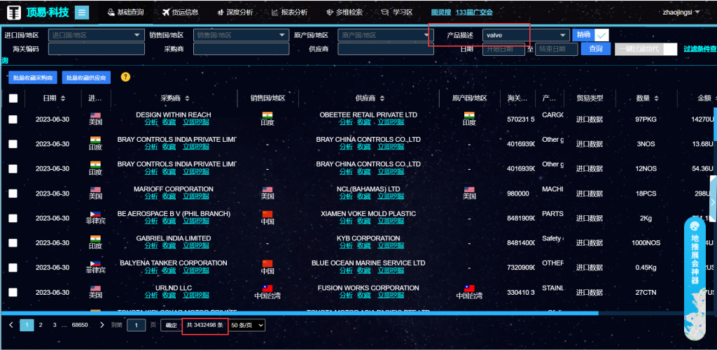This screenshot has width=717, height=350.
Task: Click the 查询 search button
Action: [595, 49]
